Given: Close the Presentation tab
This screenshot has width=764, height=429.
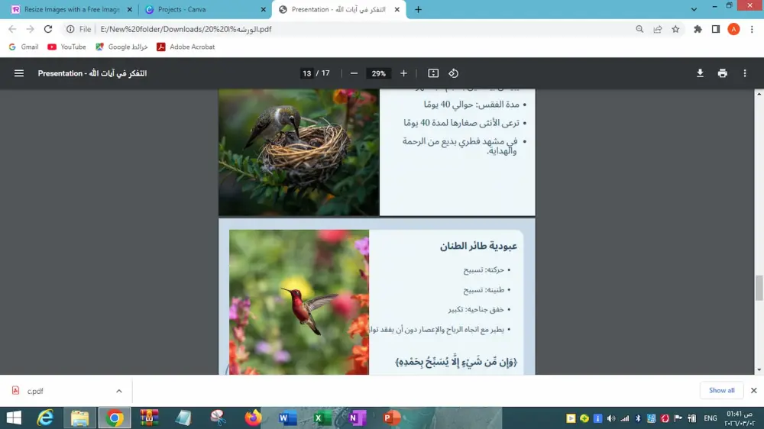Looking at the screenshot, I should click(397, 9).
